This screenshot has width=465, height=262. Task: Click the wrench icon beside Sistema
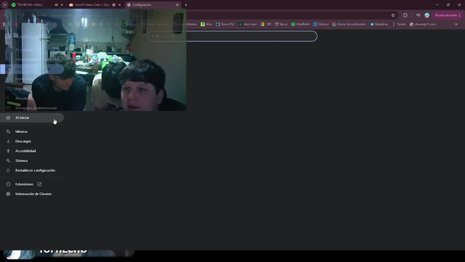point(8,160)
